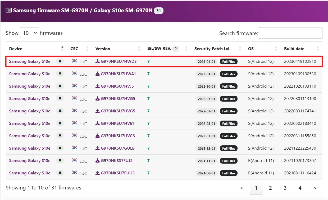Click the Korean flag icon in the G970NKSU7HVE1 row

(74, 123)
